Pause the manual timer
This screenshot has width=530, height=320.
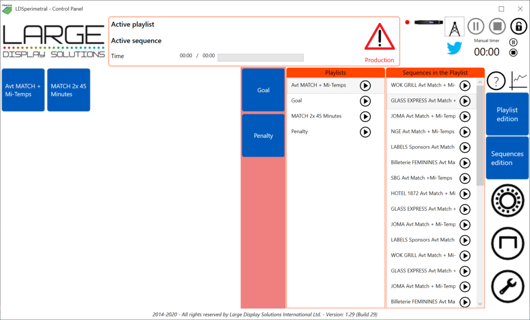pos(513,42)
